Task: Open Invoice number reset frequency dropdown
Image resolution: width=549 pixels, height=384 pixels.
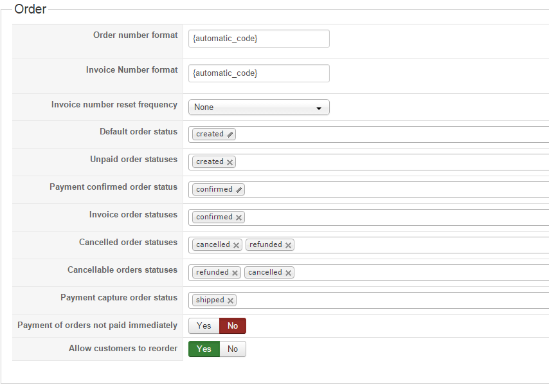Action: (x=258, y=107)
